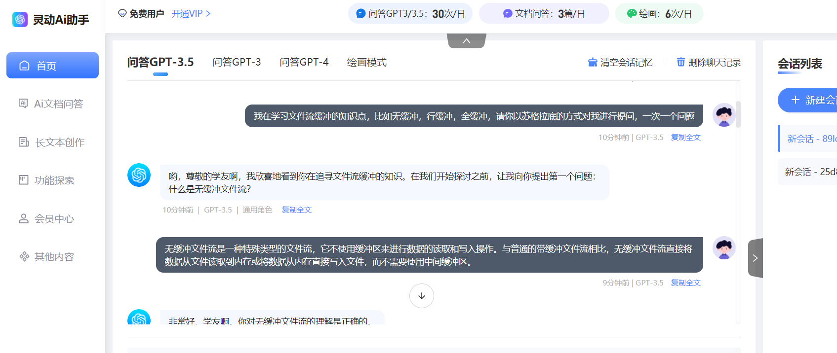Jump to latest message with down arrow
Screen dimensions: 837x353
tap(422, 296)
